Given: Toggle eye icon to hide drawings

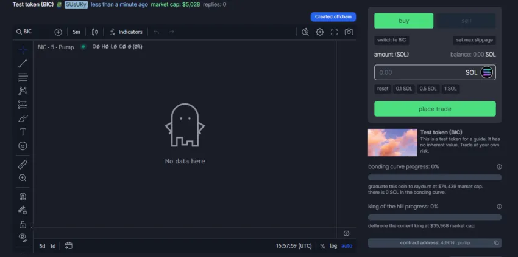Looking at the screenshot, I should pyautogui.click(x=23, y=237).
